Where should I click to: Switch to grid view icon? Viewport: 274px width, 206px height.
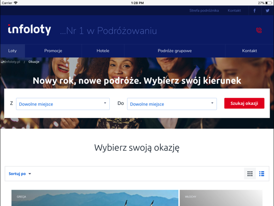point(250,174)
